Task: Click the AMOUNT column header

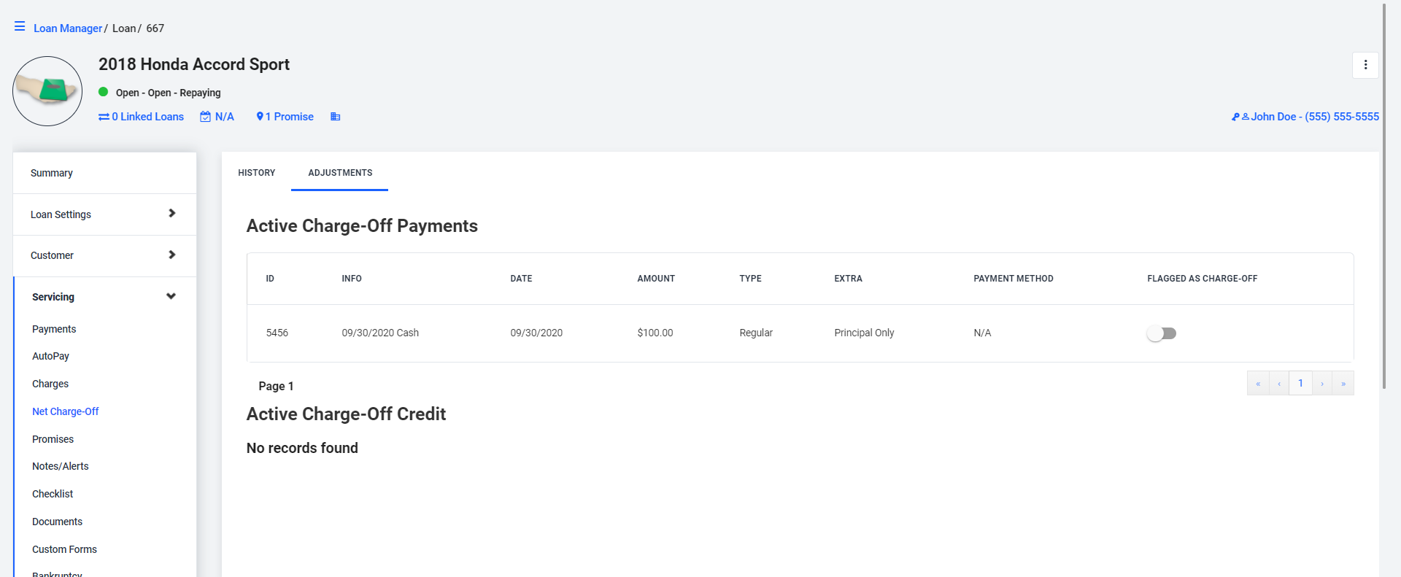Action: pyautogui.click(x=656, y=279)
